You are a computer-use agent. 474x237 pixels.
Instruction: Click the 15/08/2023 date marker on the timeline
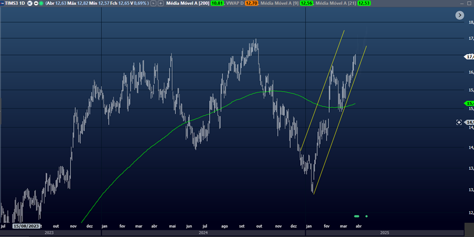click(26, 226)
